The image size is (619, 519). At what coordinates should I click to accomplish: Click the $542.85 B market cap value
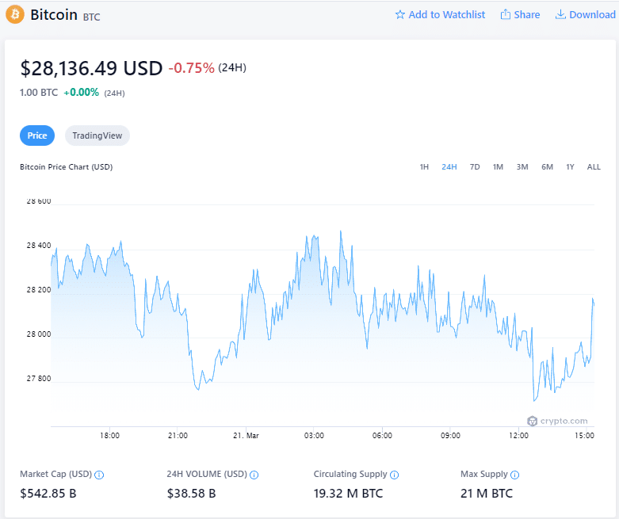pos(48,494)
